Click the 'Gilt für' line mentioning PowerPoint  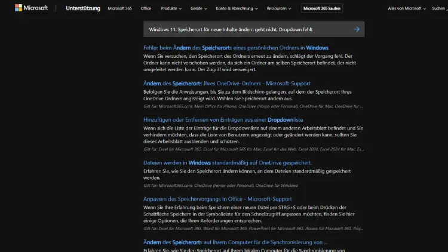pos(253,228)
